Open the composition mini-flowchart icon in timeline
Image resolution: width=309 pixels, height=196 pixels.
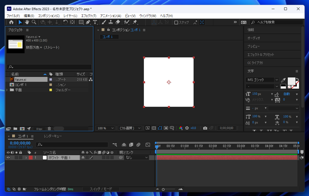[x=115, y=145]
